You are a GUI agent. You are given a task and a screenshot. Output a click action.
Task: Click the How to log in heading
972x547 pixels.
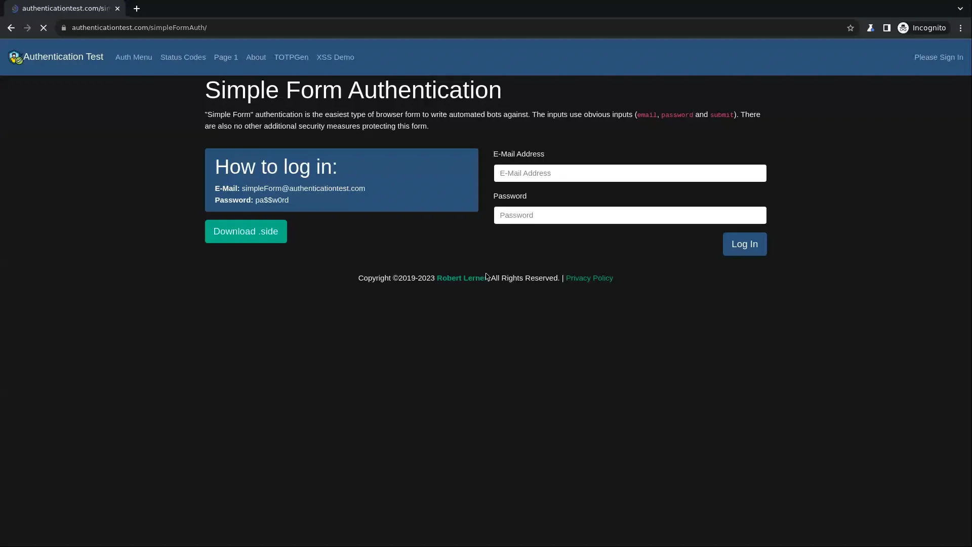[x=276, y=167]
